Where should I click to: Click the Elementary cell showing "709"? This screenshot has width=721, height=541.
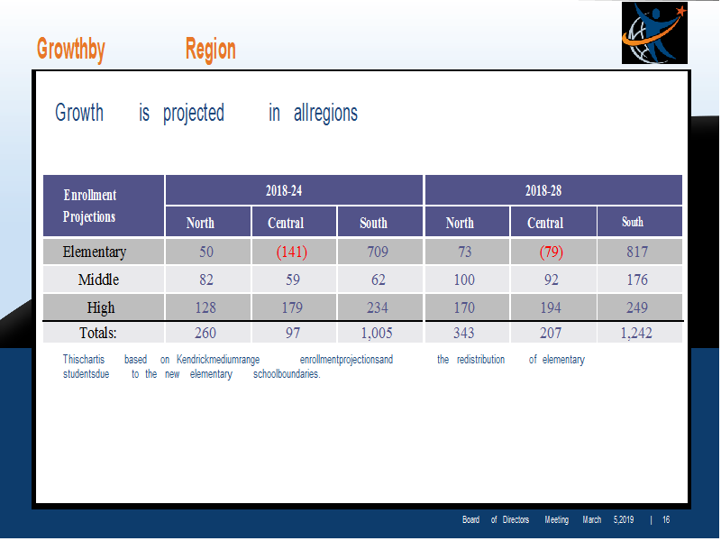coord(380,252)
